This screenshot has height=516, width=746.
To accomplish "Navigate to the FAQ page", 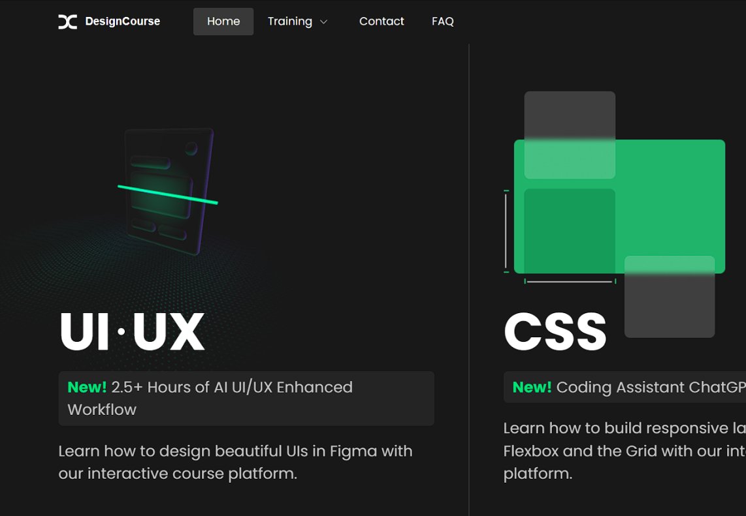I will coord(442,22).
